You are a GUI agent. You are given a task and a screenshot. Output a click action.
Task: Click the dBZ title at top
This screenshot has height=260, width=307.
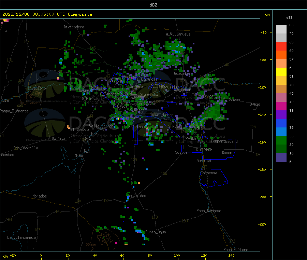pos(153,5)
